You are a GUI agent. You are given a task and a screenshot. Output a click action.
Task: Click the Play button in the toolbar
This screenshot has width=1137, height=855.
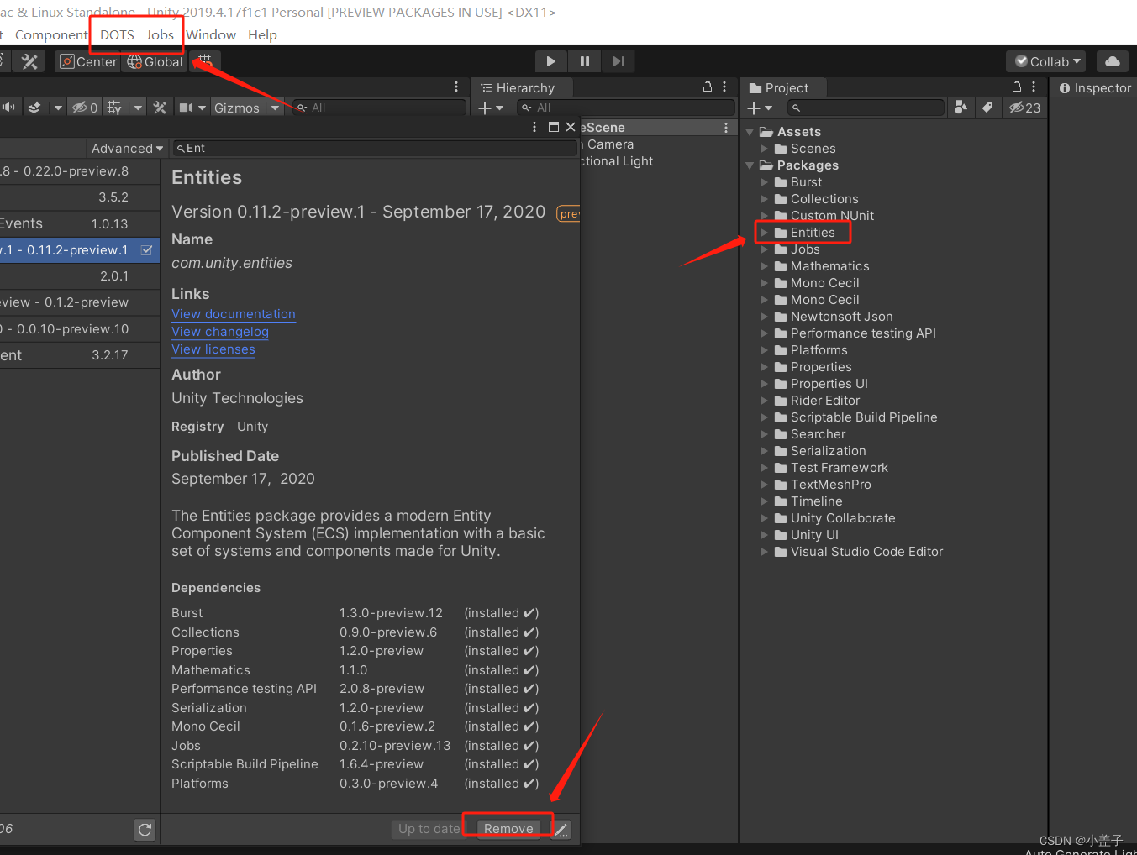(x=550, y=61)
